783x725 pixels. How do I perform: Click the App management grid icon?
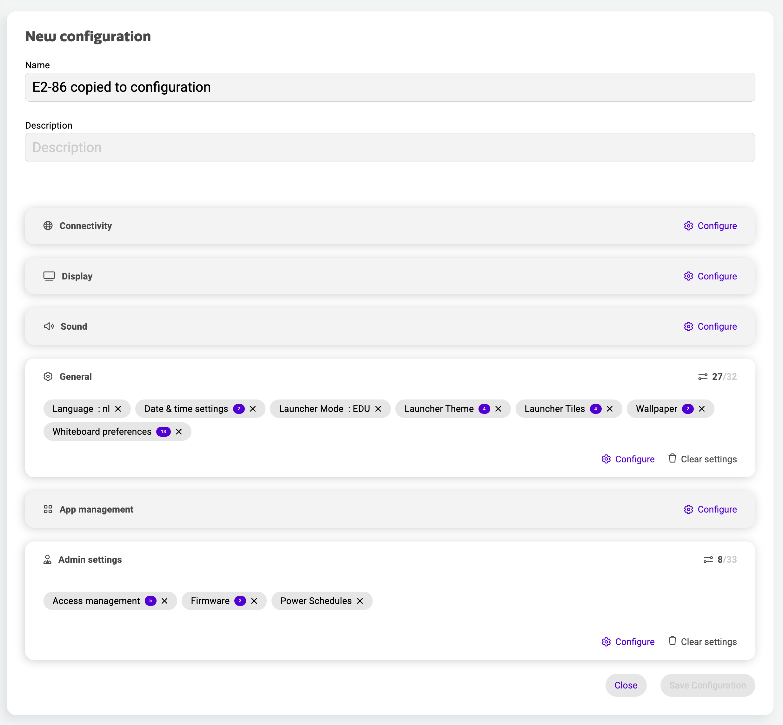(48, 509)
